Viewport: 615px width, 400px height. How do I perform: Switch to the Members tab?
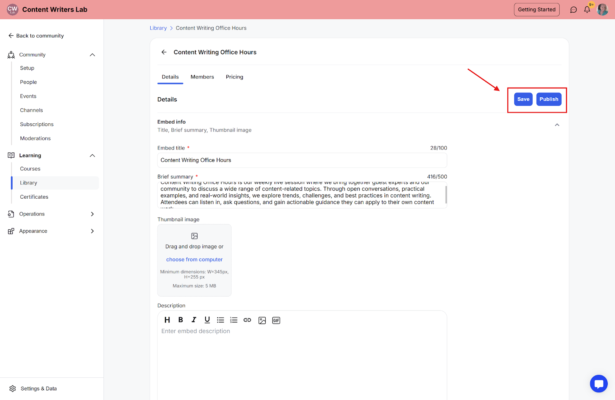202,77
